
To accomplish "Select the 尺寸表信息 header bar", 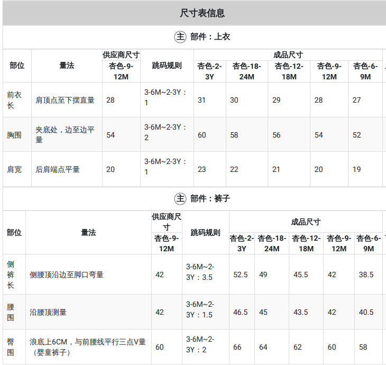I will pos(194,13).
